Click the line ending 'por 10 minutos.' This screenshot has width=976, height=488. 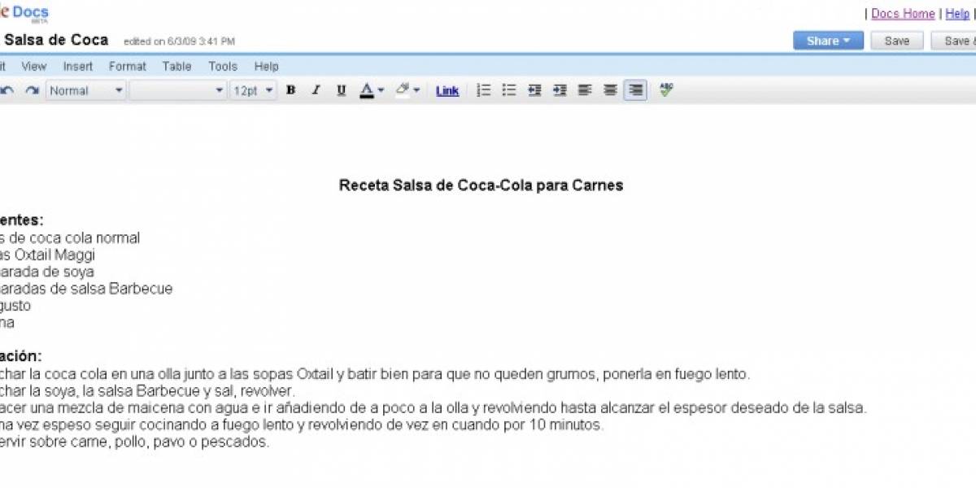point(302,425)
